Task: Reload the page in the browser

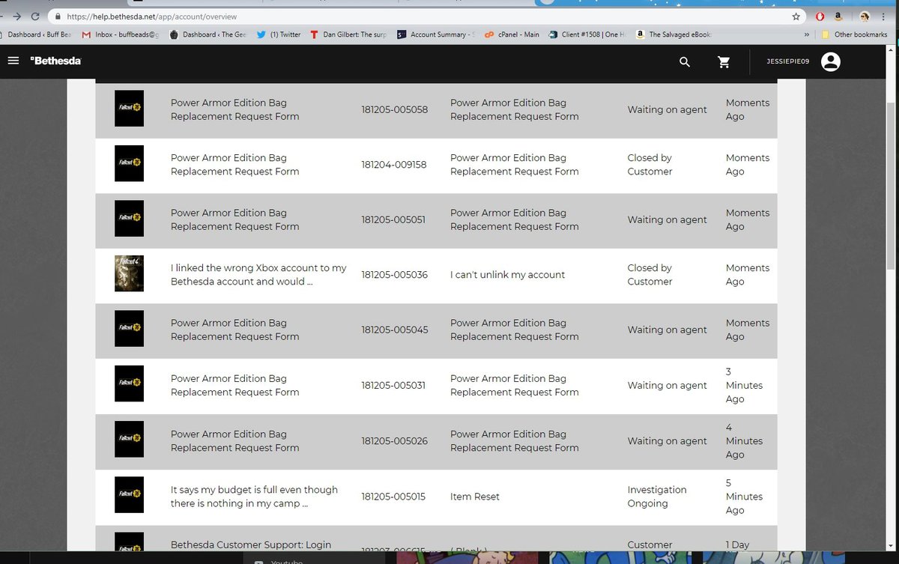Action: tap(35, 16)
